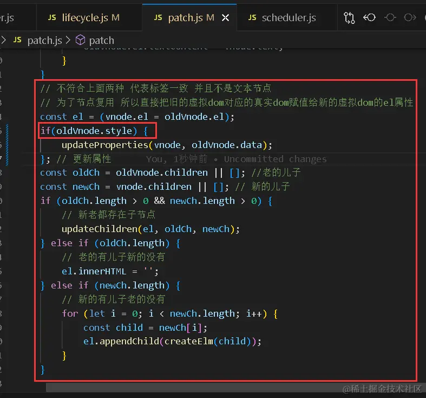Click the 'const oldCh' declaration line
This screenshot has width=426, height=398.
pyautogui.click(x=171, y=173)
